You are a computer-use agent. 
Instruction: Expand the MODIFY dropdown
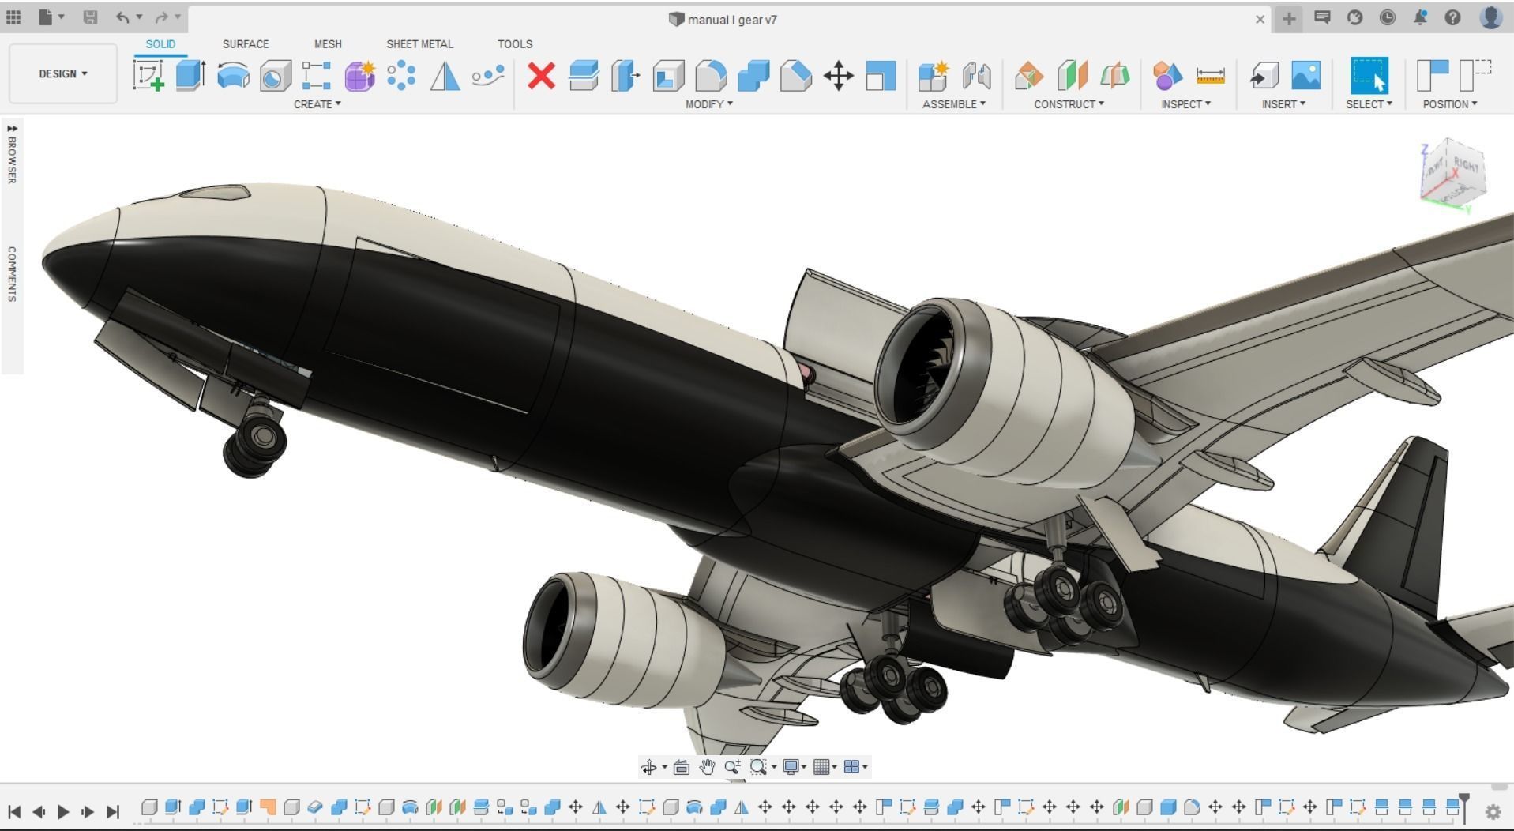click(708, 103)
